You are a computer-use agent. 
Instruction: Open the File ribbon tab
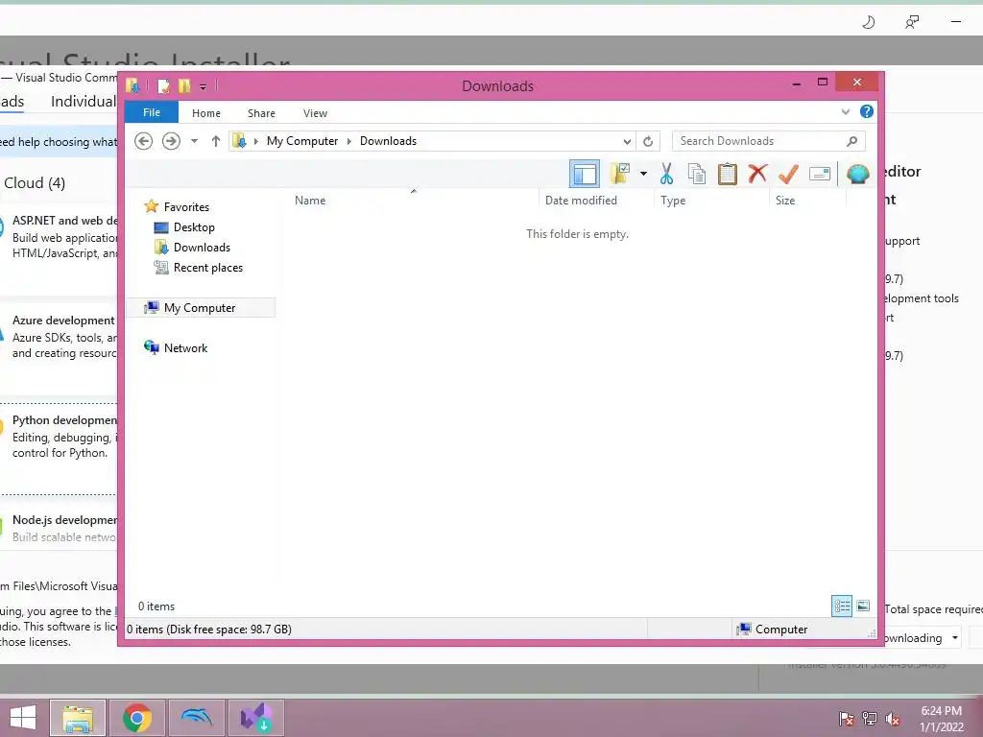[x=152, y=112]
